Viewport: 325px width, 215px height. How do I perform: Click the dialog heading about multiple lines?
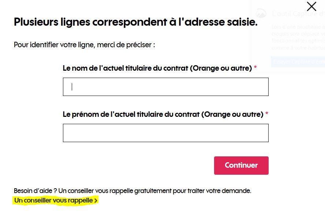point(135,22)
